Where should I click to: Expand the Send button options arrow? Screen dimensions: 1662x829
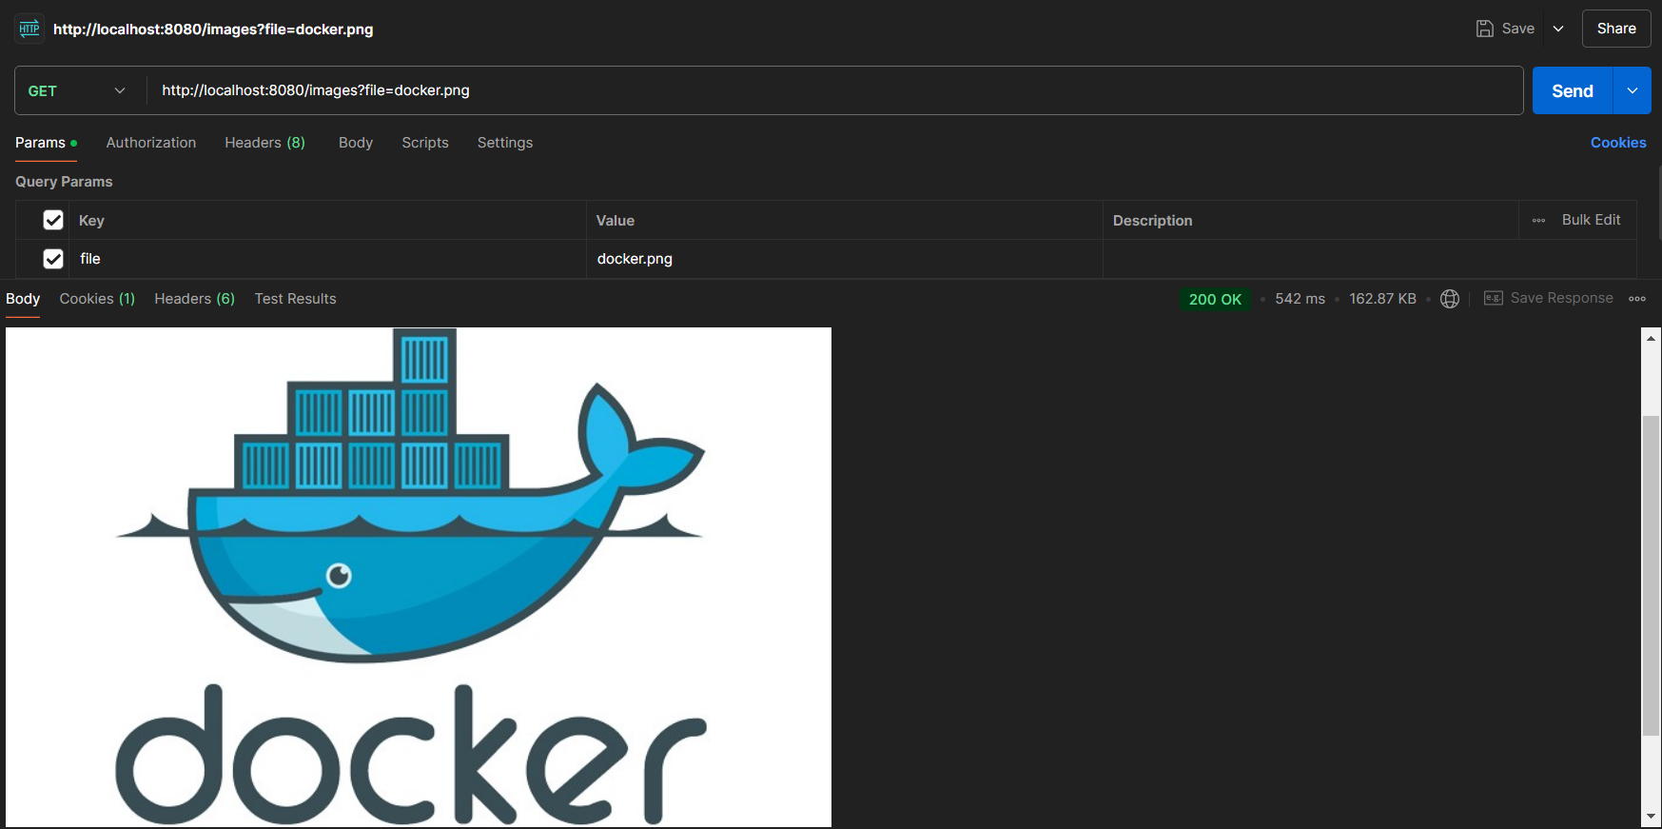1633,90
